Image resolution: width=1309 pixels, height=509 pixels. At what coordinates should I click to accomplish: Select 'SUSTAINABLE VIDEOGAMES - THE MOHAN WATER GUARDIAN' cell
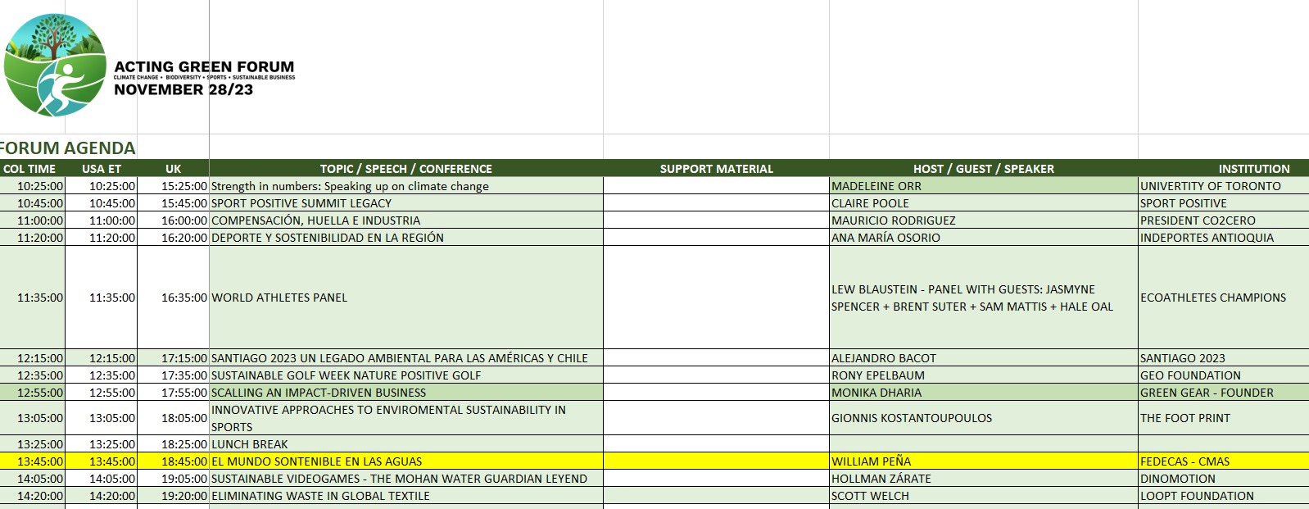[406, 479]
